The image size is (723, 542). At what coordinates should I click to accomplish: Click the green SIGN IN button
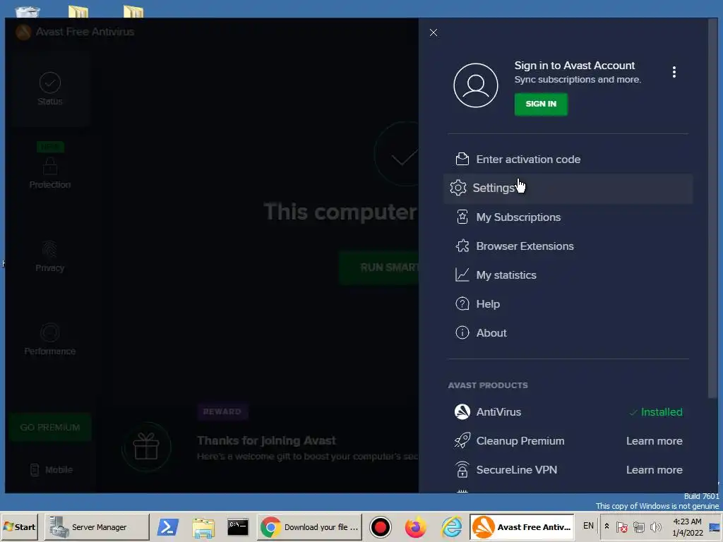pyautogui.click(x=541, y=104)
